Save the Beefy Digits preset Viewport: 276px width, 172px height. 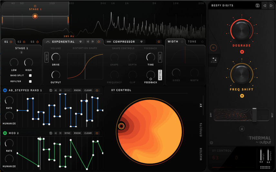[x=258, y=5]
